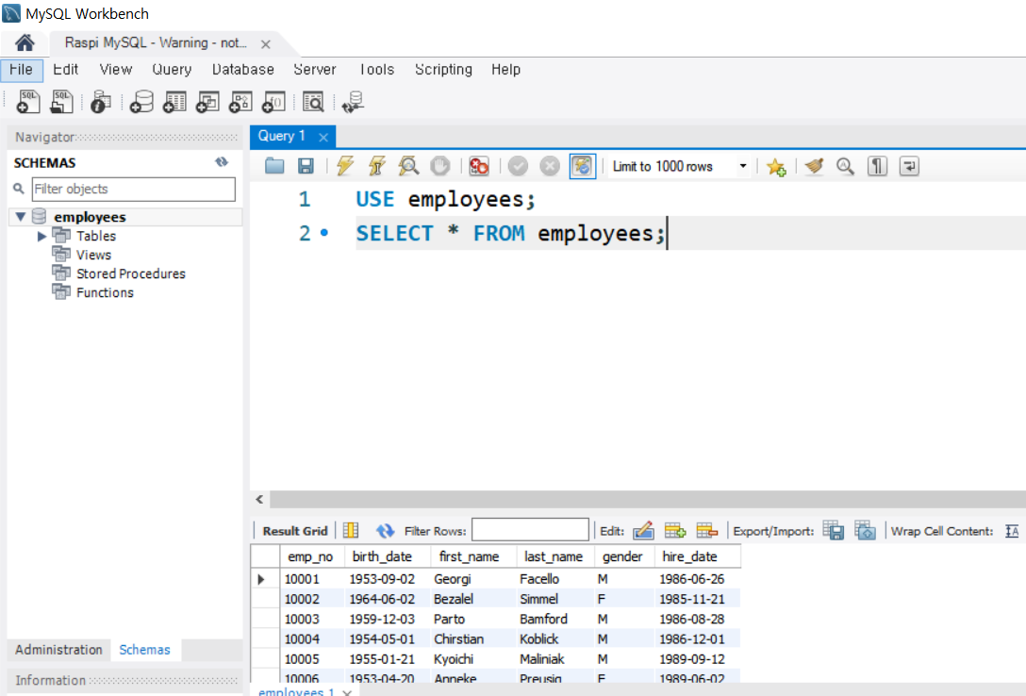
Task: Rollback the transaction X icon
Action: pyautogui.click(x=550, y=166)
